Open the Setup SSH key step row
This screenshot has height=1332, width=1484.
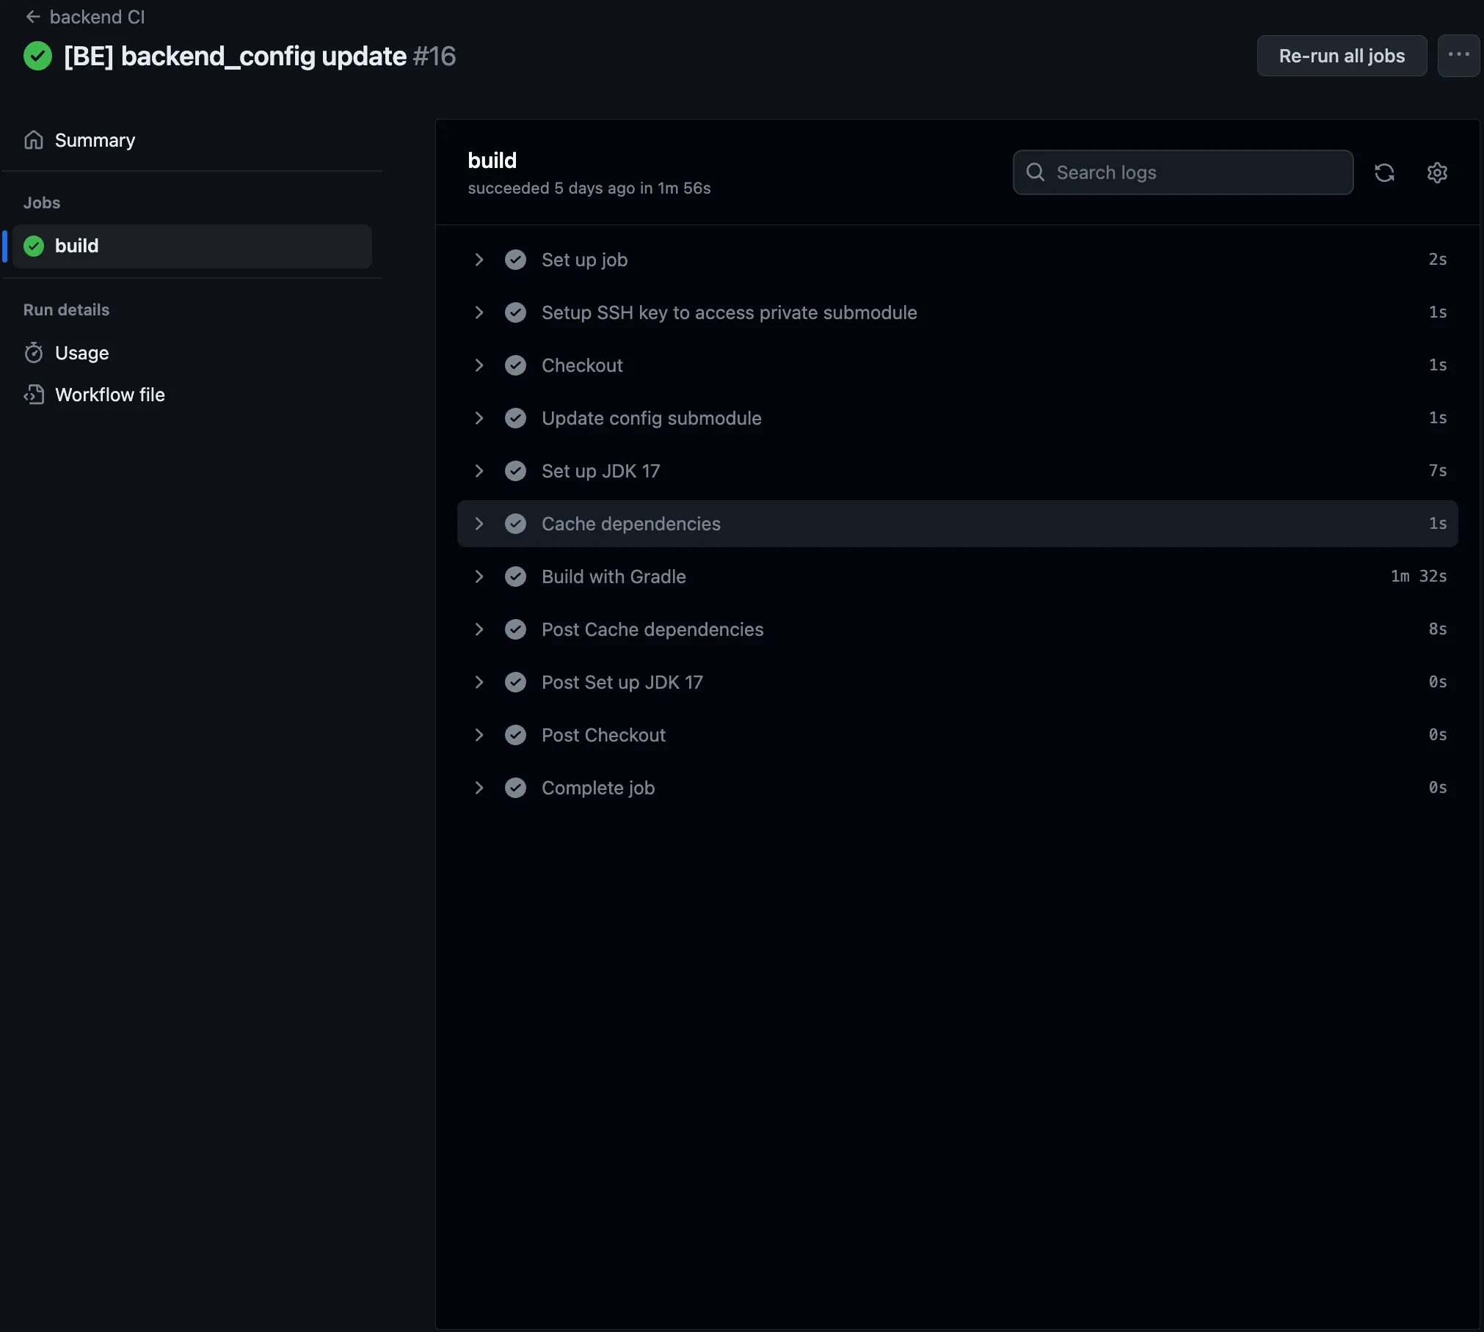(x=729, y=312)
